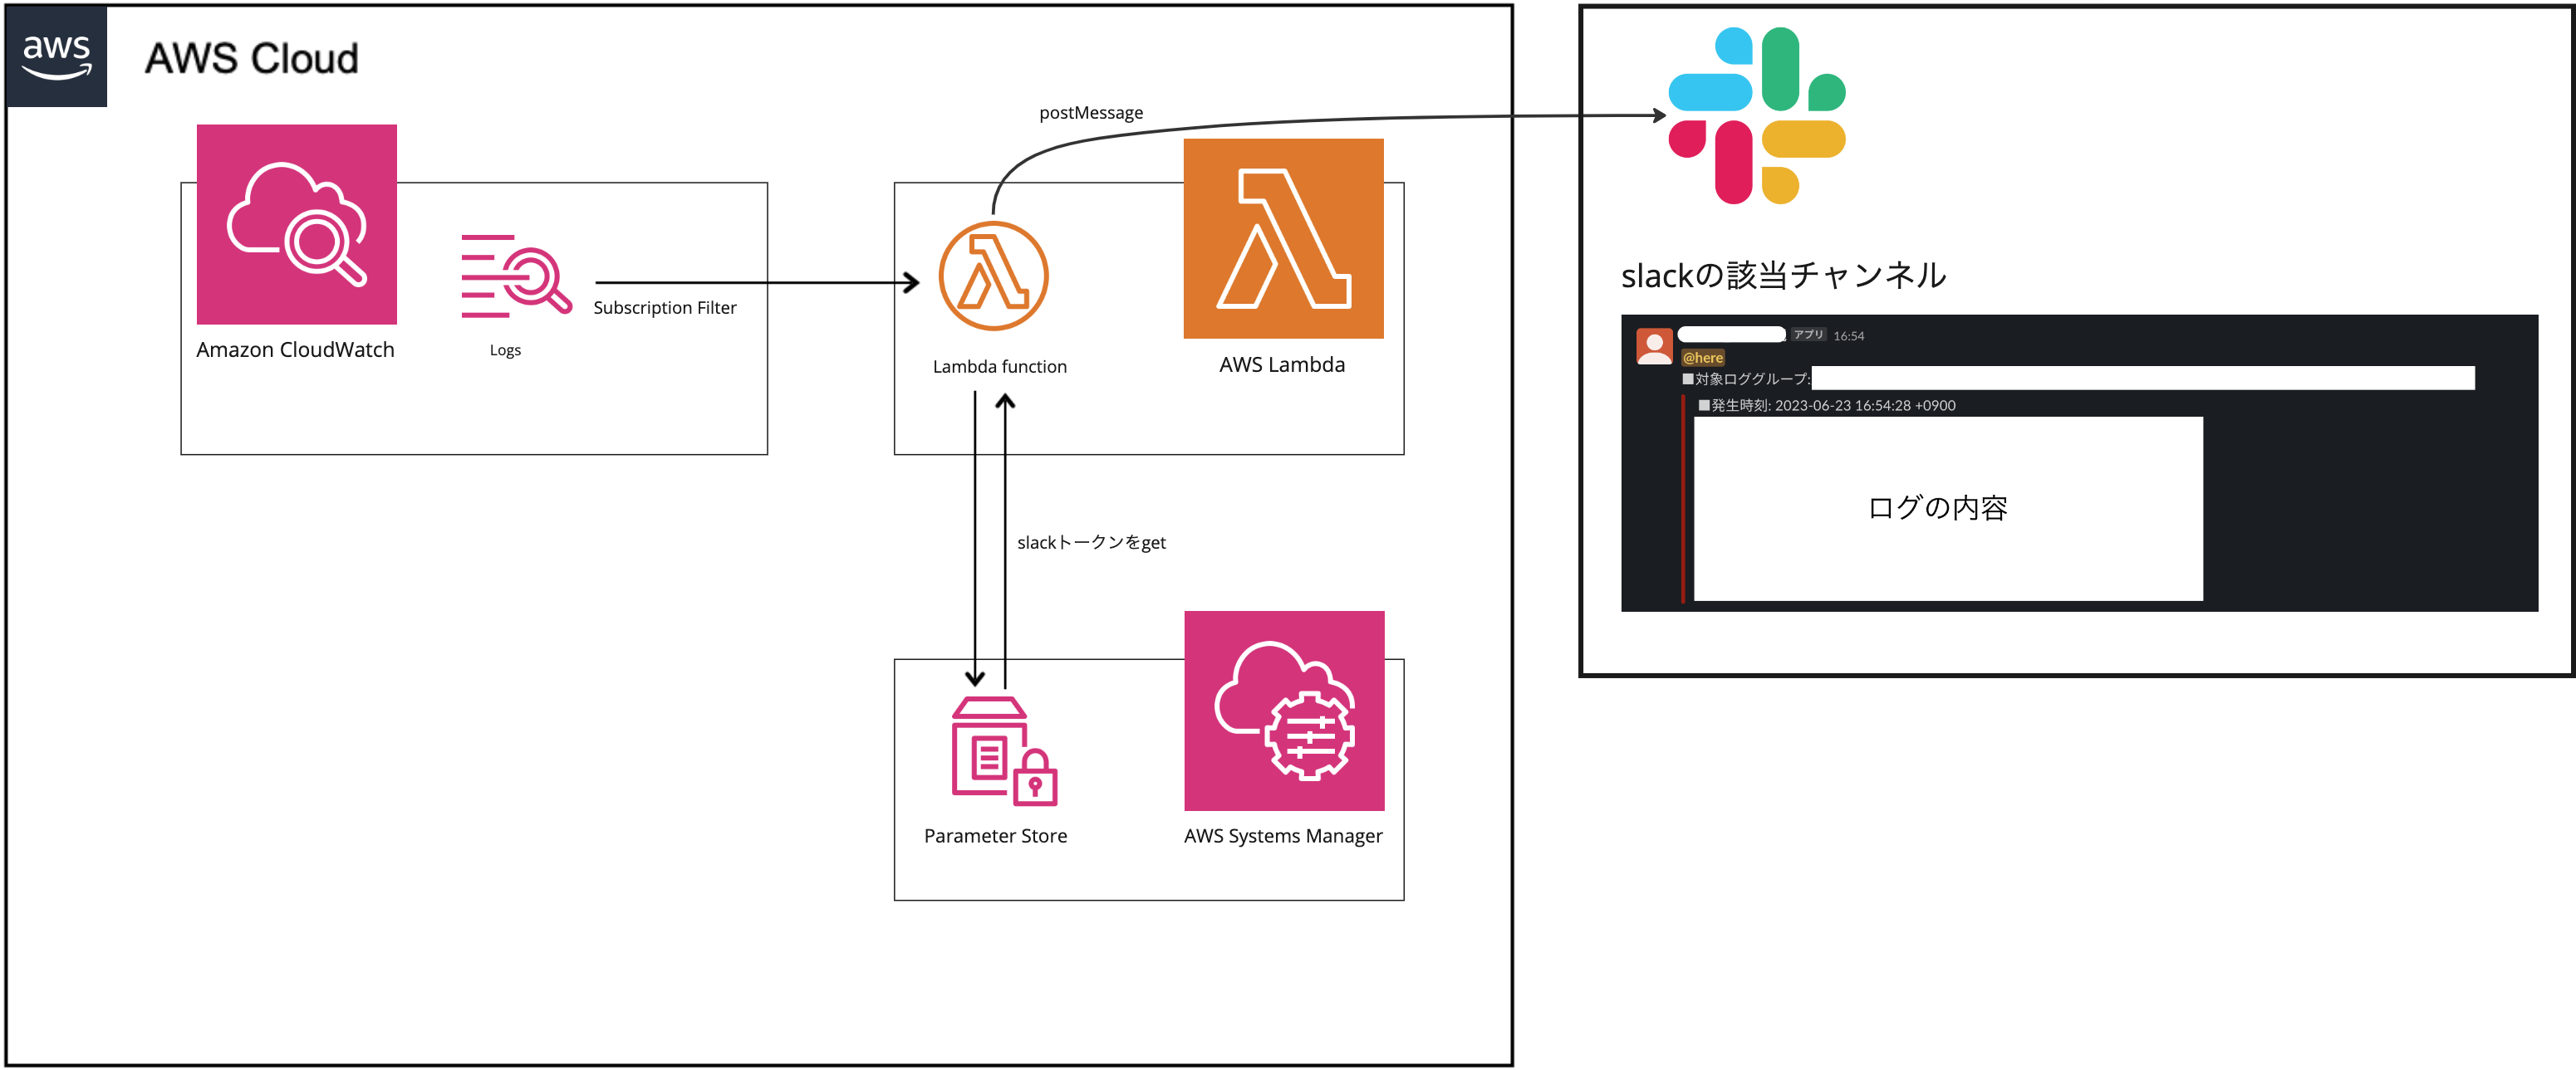Click the 'Logs' label under the icon
The height and width of the screenshot is (1070, 2576).
click(505, 349)
